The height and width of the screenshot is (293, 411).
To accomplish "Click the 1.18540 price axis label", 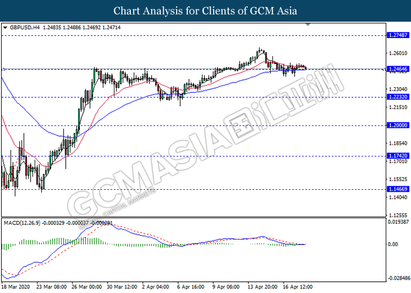I will 398,144.
